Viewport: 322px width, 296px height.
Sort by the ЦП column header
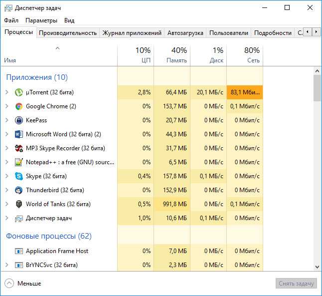[136, 55]
